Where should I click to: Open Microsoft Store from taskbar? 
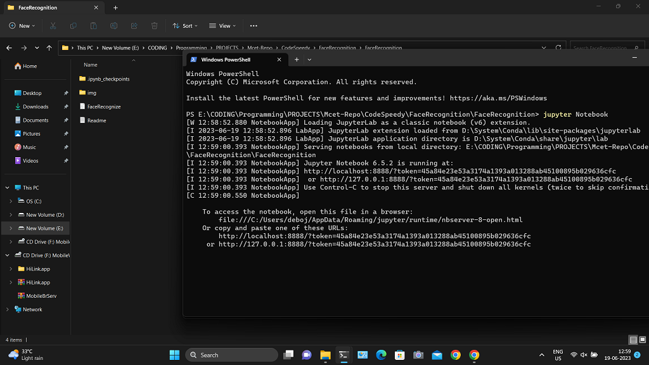[x=399, y=355]
